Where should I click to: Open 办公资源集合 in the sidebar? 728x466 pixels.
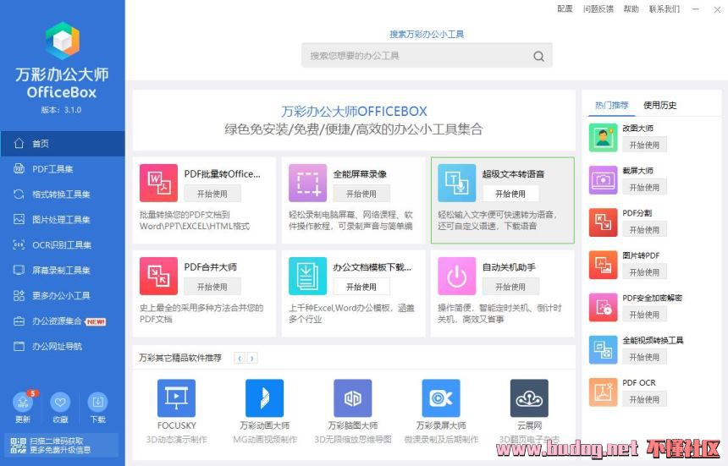tap(62, 321)
